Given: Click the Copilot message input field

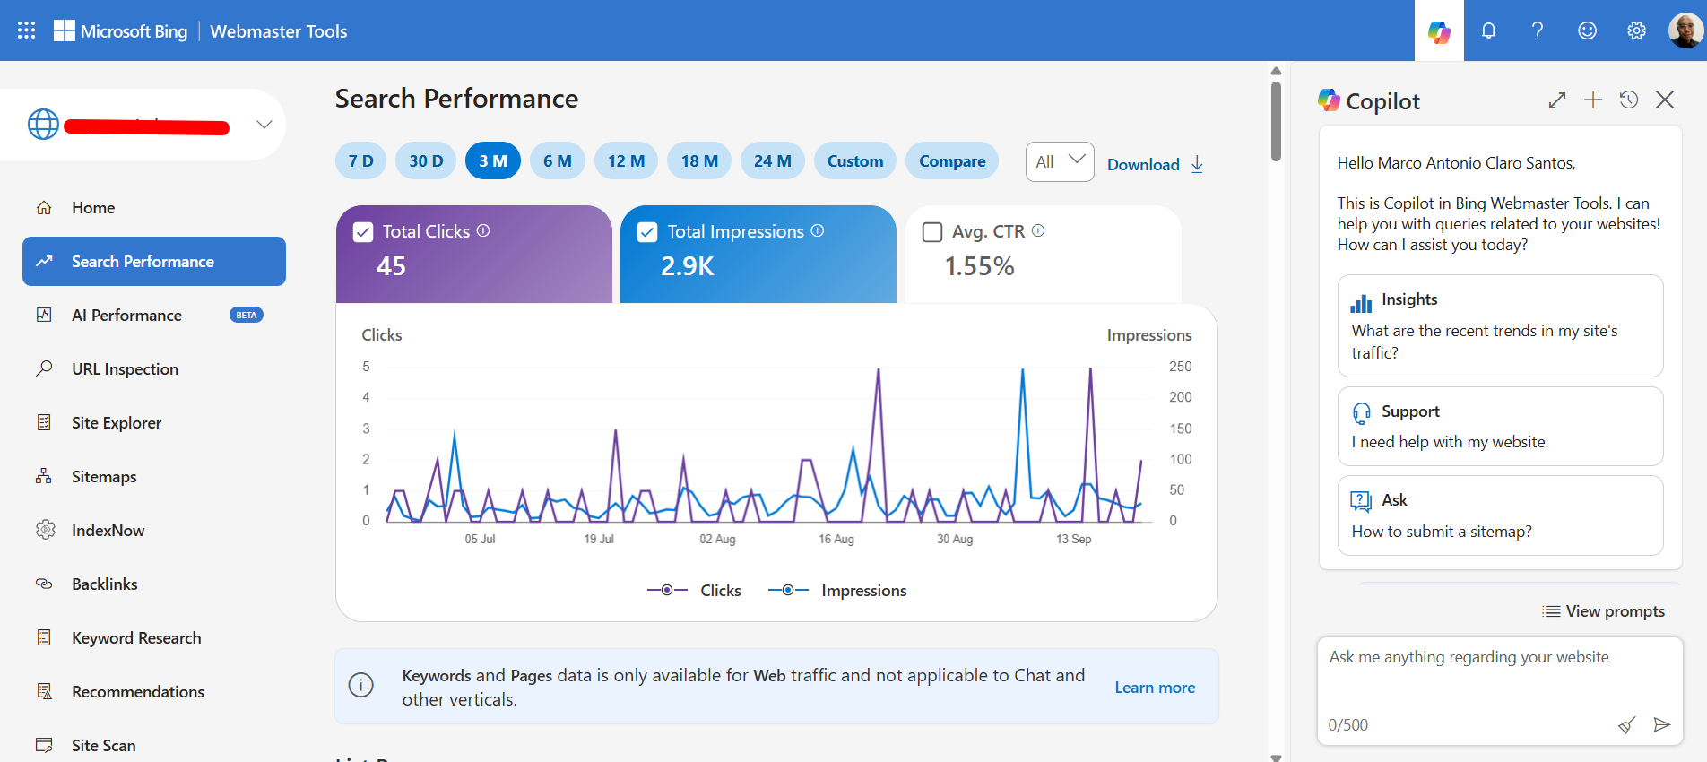Looking at the screenshot, I should pos(1500,690).
